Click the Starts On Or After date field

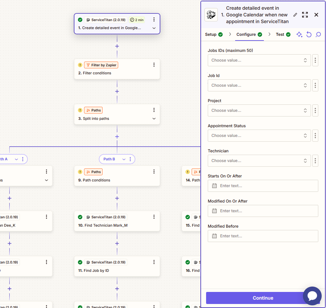263,186
